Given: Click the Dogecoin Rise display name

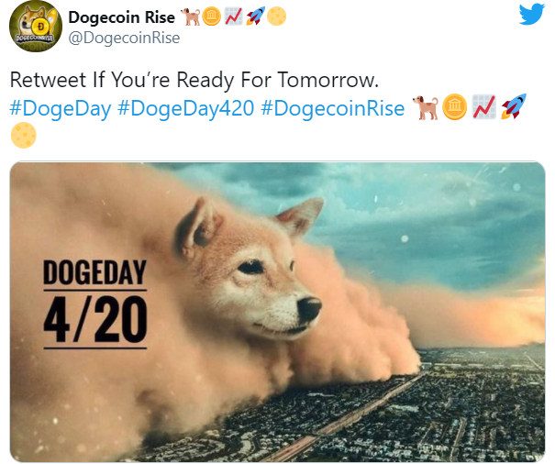Looking at the screenshot, I should point(121,17).
